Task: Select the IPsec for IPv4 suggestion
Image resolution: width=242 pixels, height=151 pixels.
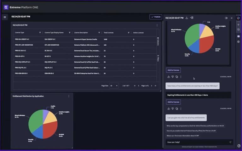Action: point(191,131)
